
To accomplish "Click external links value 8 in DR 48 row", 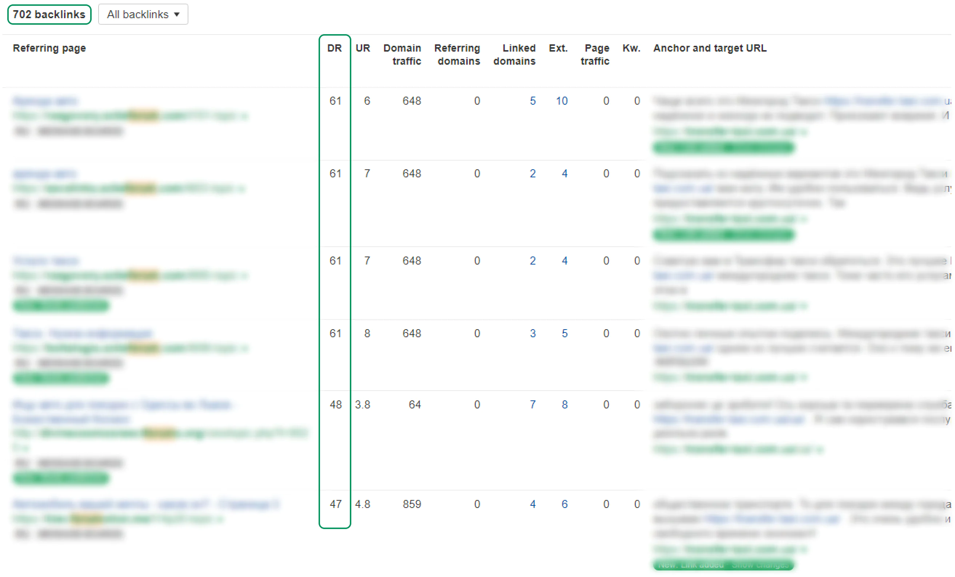I will point(564,404).
